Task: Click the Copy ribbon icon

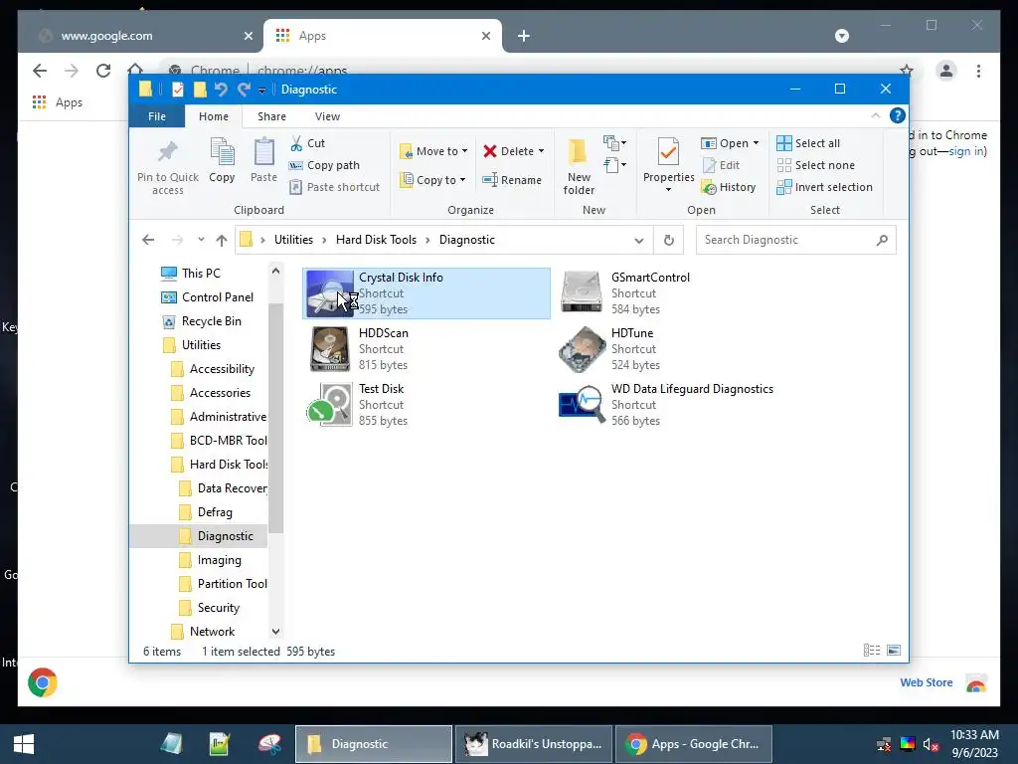Action: 222,152
